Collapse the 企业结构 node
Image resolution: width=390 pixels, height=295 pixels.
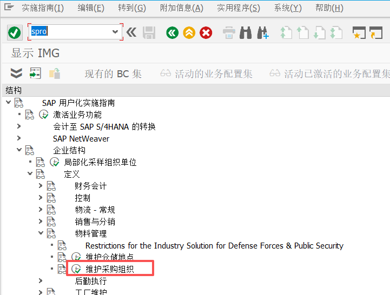coord(19,150)
